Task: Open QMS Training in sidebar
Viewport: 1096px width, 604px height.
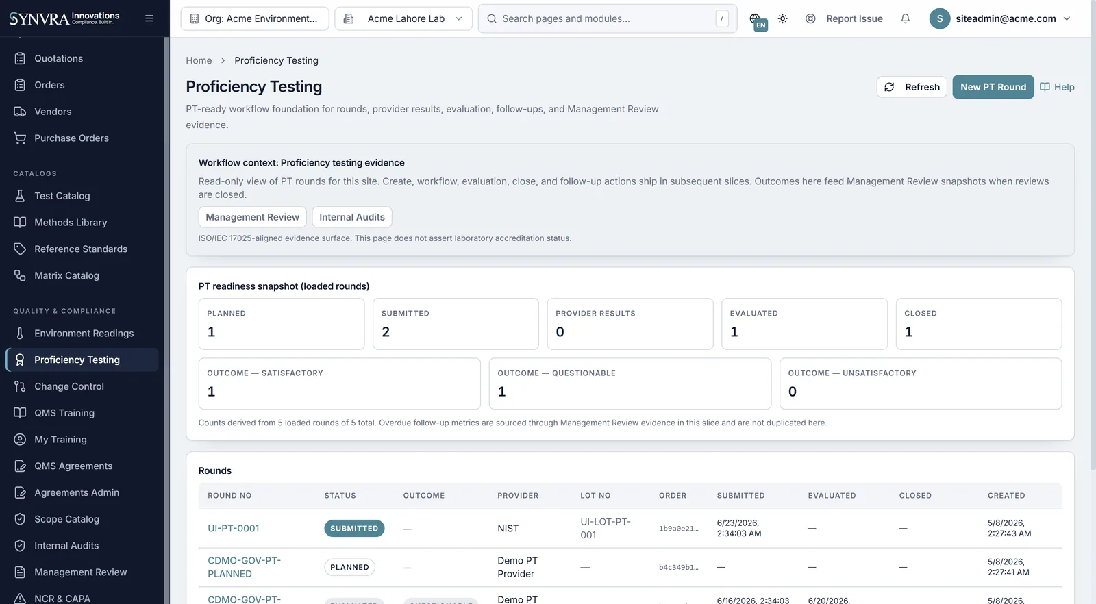Action: tap(82, 413)
